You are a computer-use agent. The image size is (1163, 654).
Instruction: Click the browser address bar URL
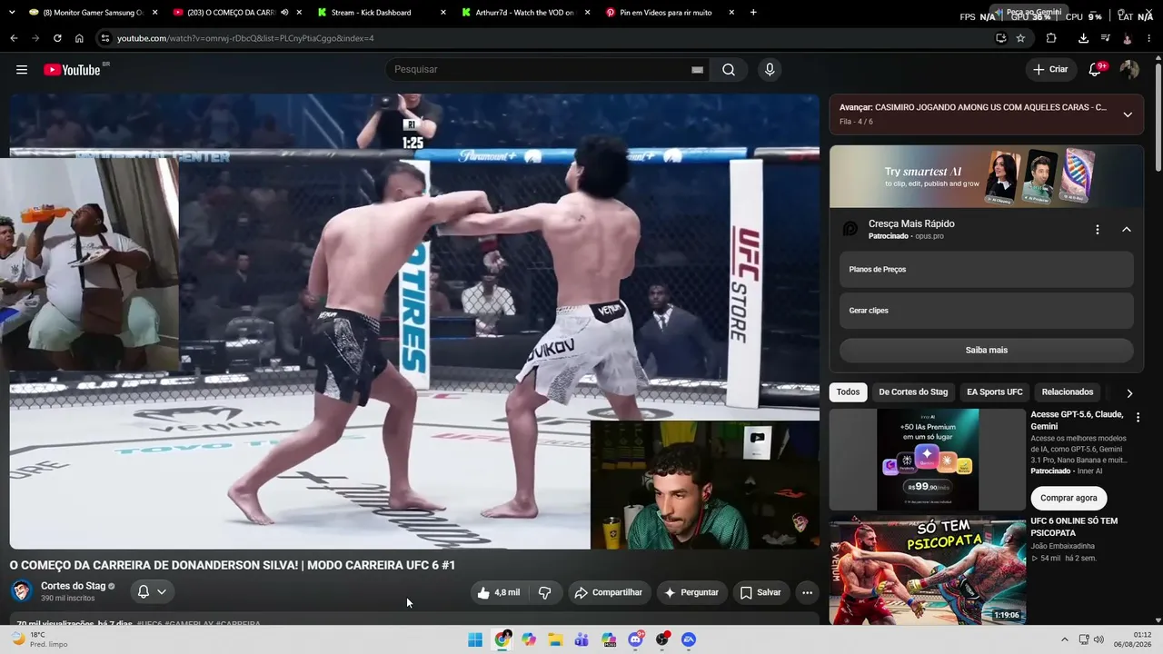click(245, 38)
